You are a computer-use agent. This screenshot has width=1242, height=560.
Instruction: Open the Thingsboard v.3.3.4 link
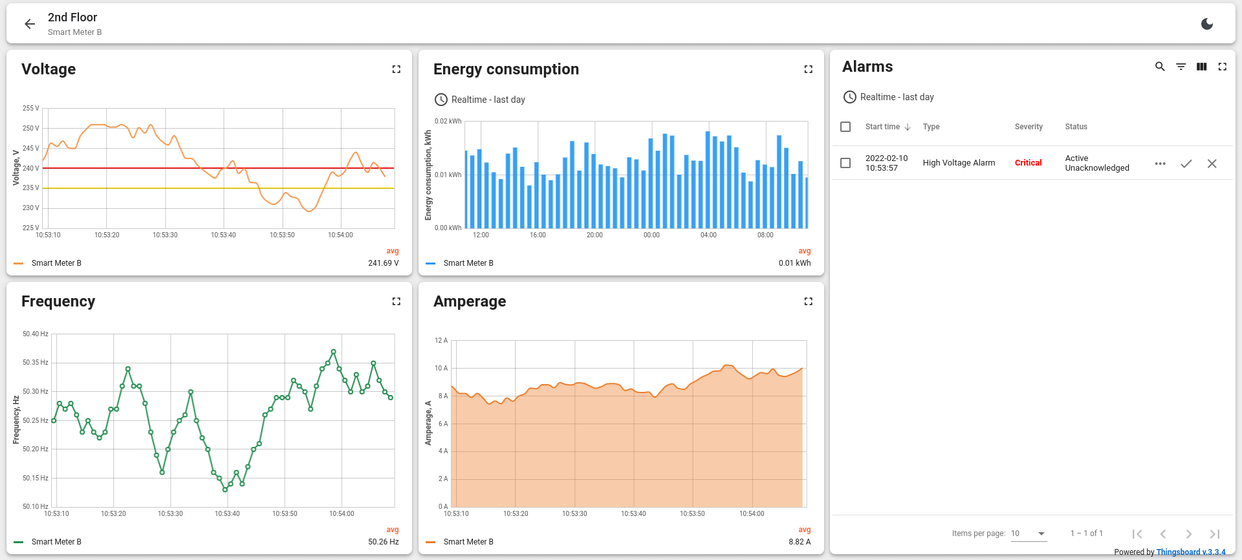[1190, 552]
